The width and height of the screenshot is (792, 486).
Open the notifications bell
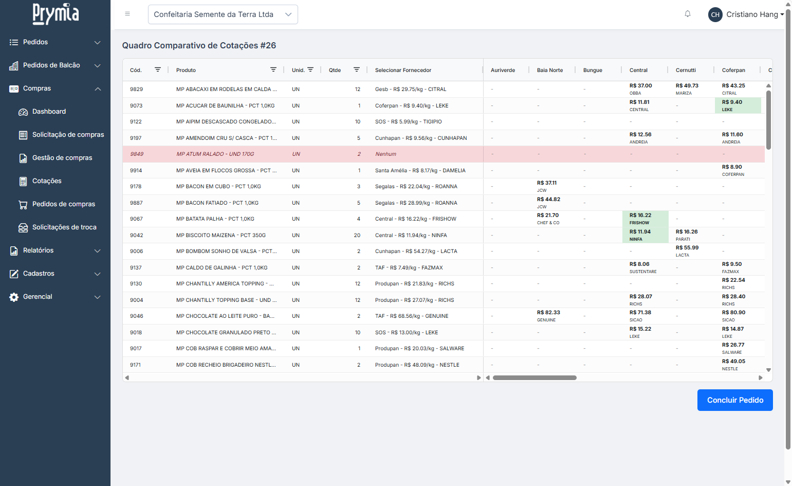tap(688, 14)
